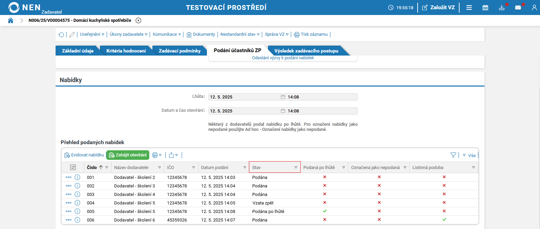The width and height of the screenshot is (540, 229).
Task: Open row actions dots for 003
Action: (69, 194)
